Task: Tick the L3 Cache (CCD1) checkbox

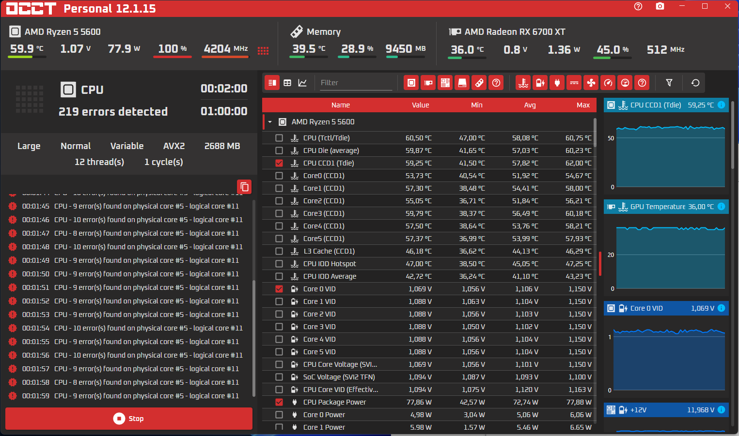Action: pos(279,251)
